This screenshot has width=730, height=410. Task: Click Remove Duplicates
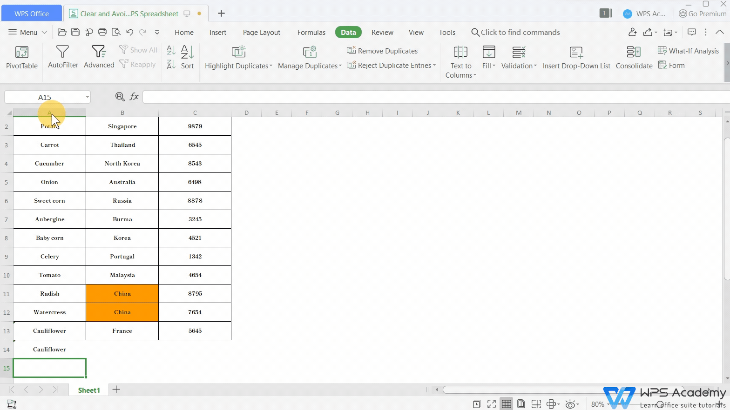coord(382,51)
